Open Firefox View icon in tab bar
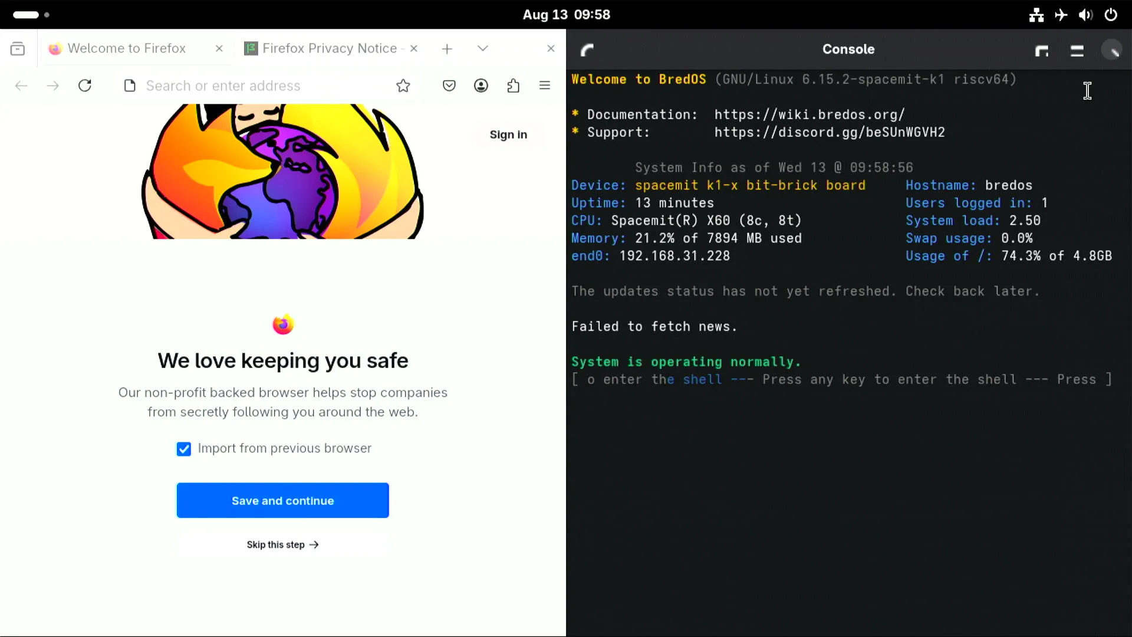 coord(18,48)
